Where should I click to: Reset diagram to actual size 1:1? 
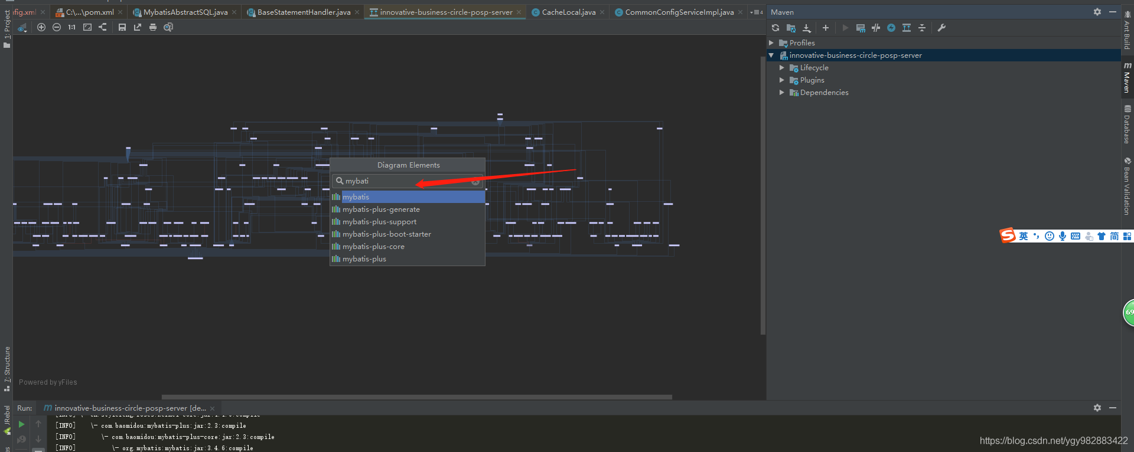pos(71,27)
